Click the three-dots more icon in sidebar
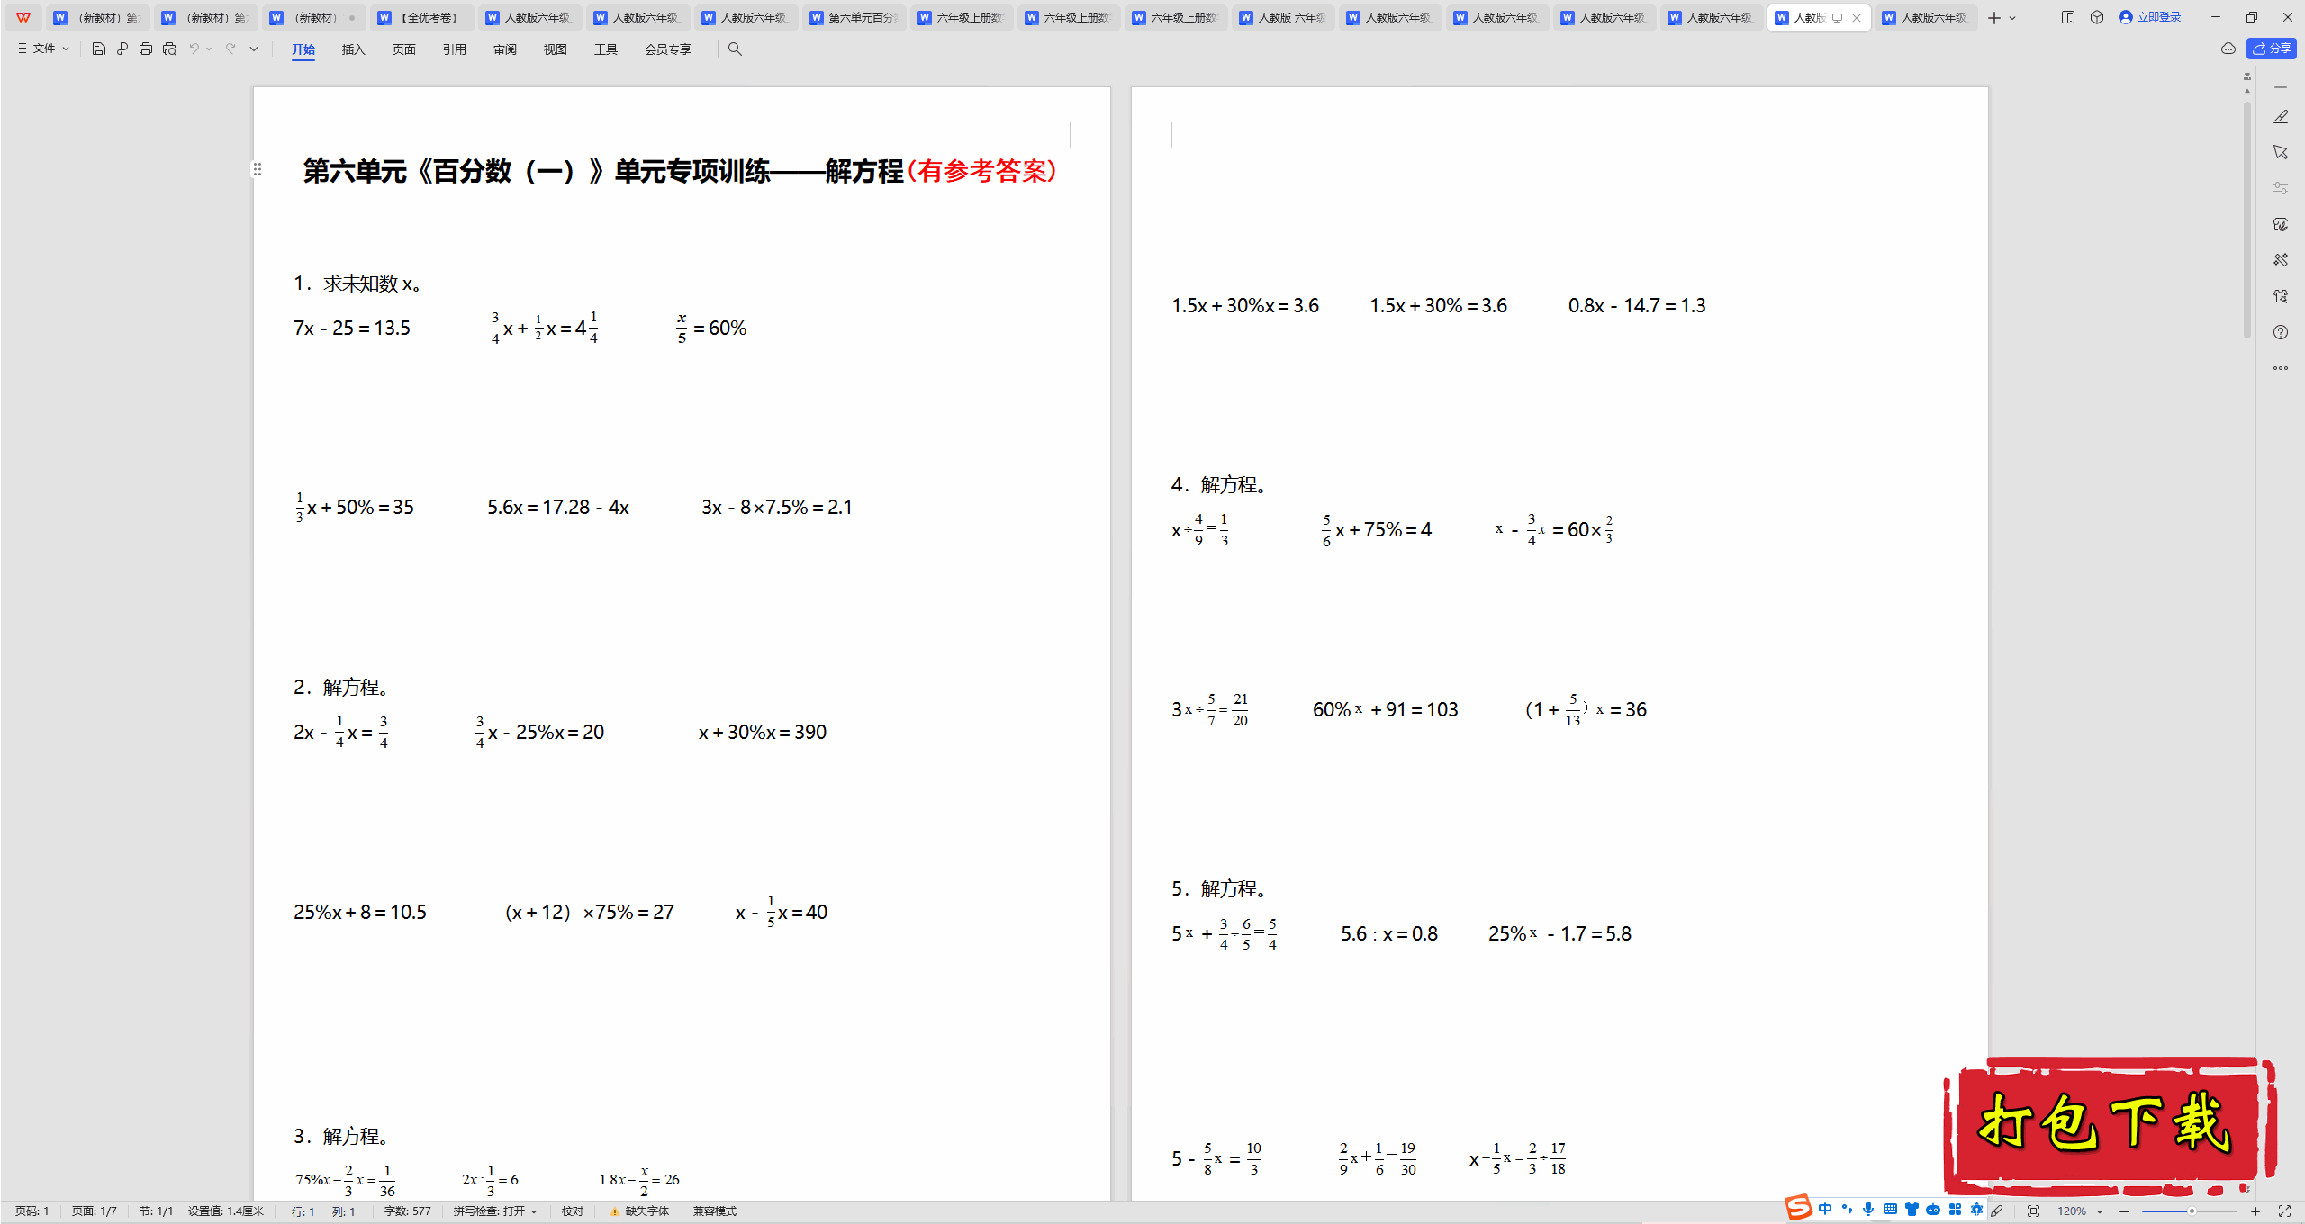This screenshot has height=1224, width=2305. 2281,368
